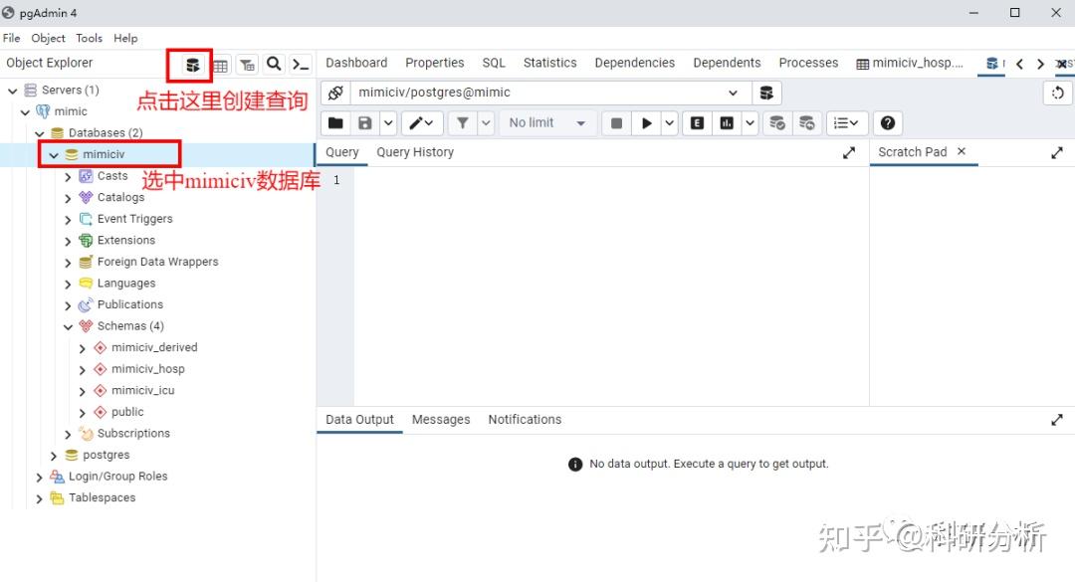
Task: Open the Object menu
Action: 48,39
